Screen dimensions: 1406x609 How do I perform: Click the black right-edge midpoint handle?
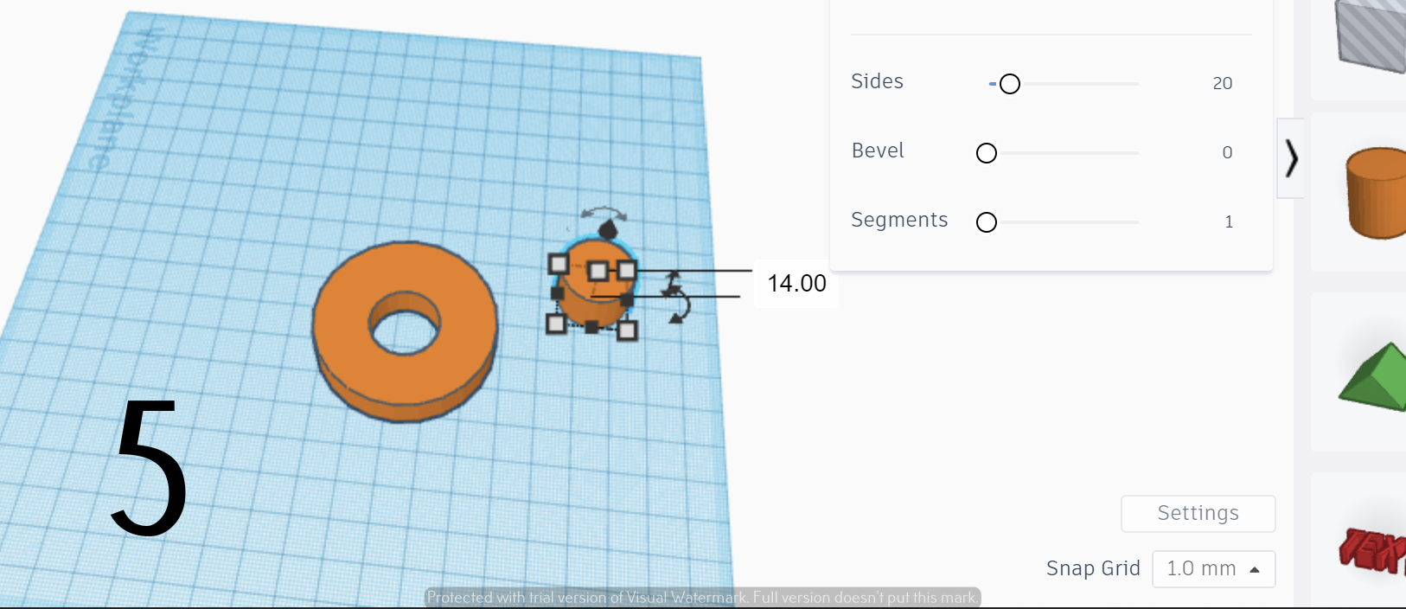tap(627, 300)
